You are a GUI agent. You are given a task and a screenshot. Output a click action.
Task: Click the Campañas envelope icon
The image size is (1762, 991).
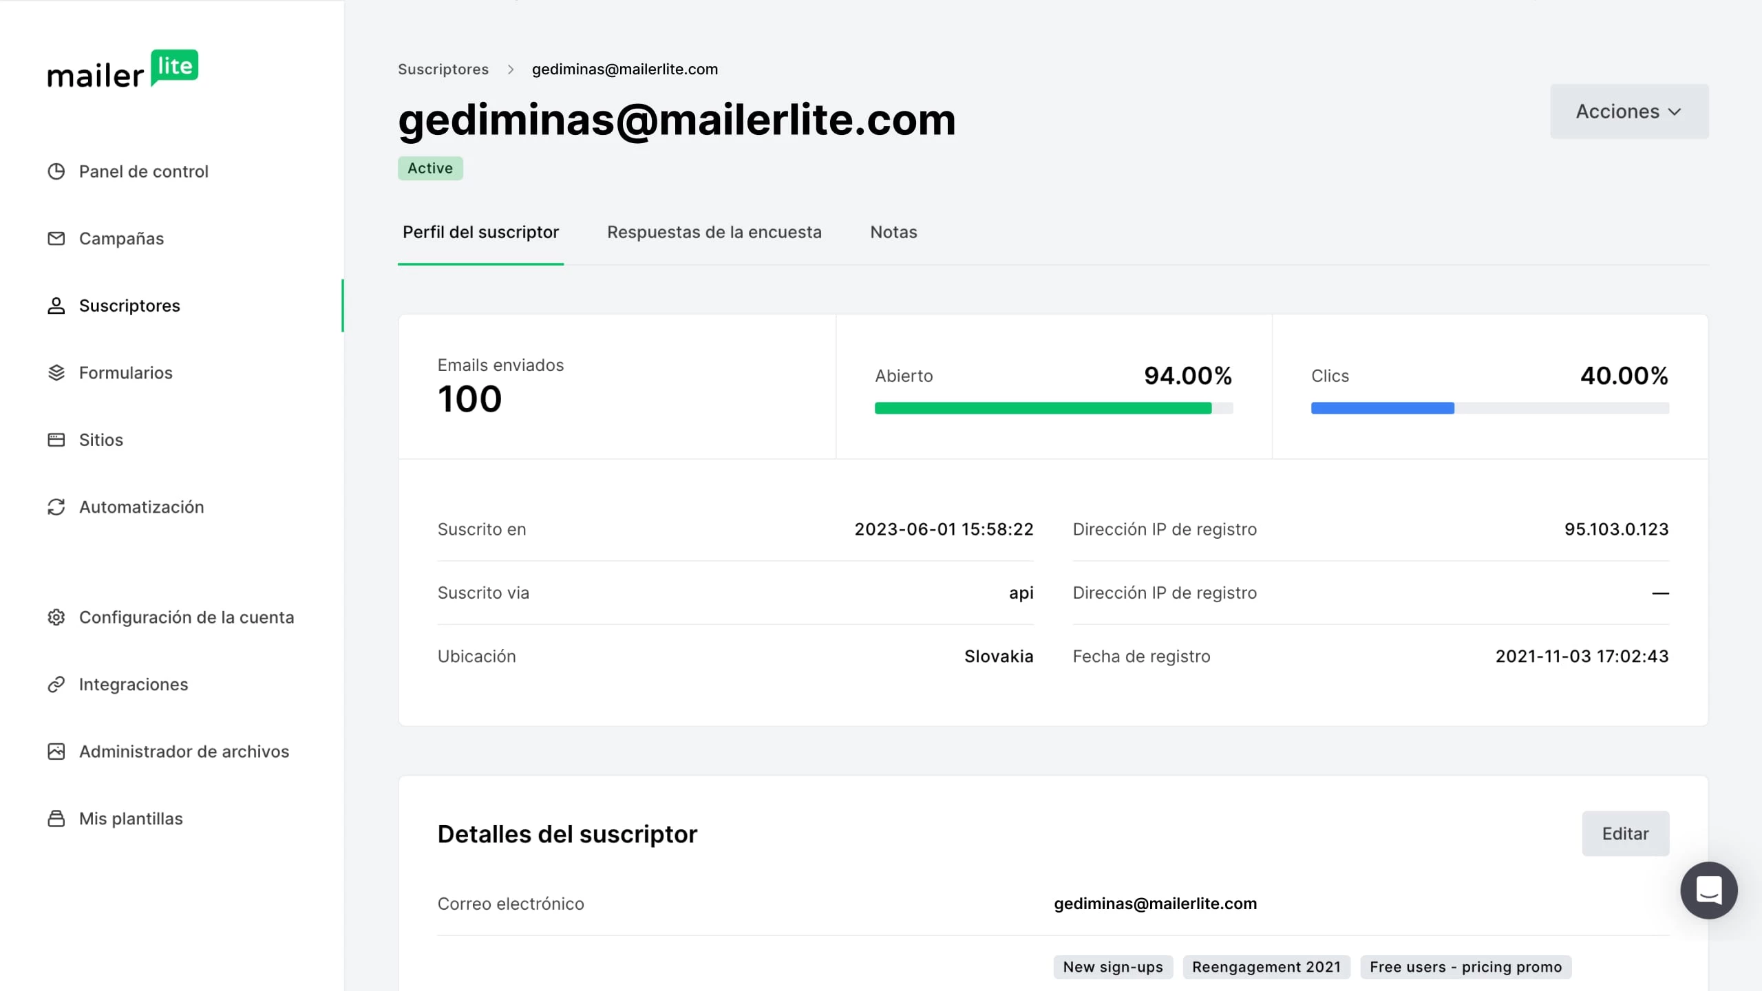tap(56, 239)
